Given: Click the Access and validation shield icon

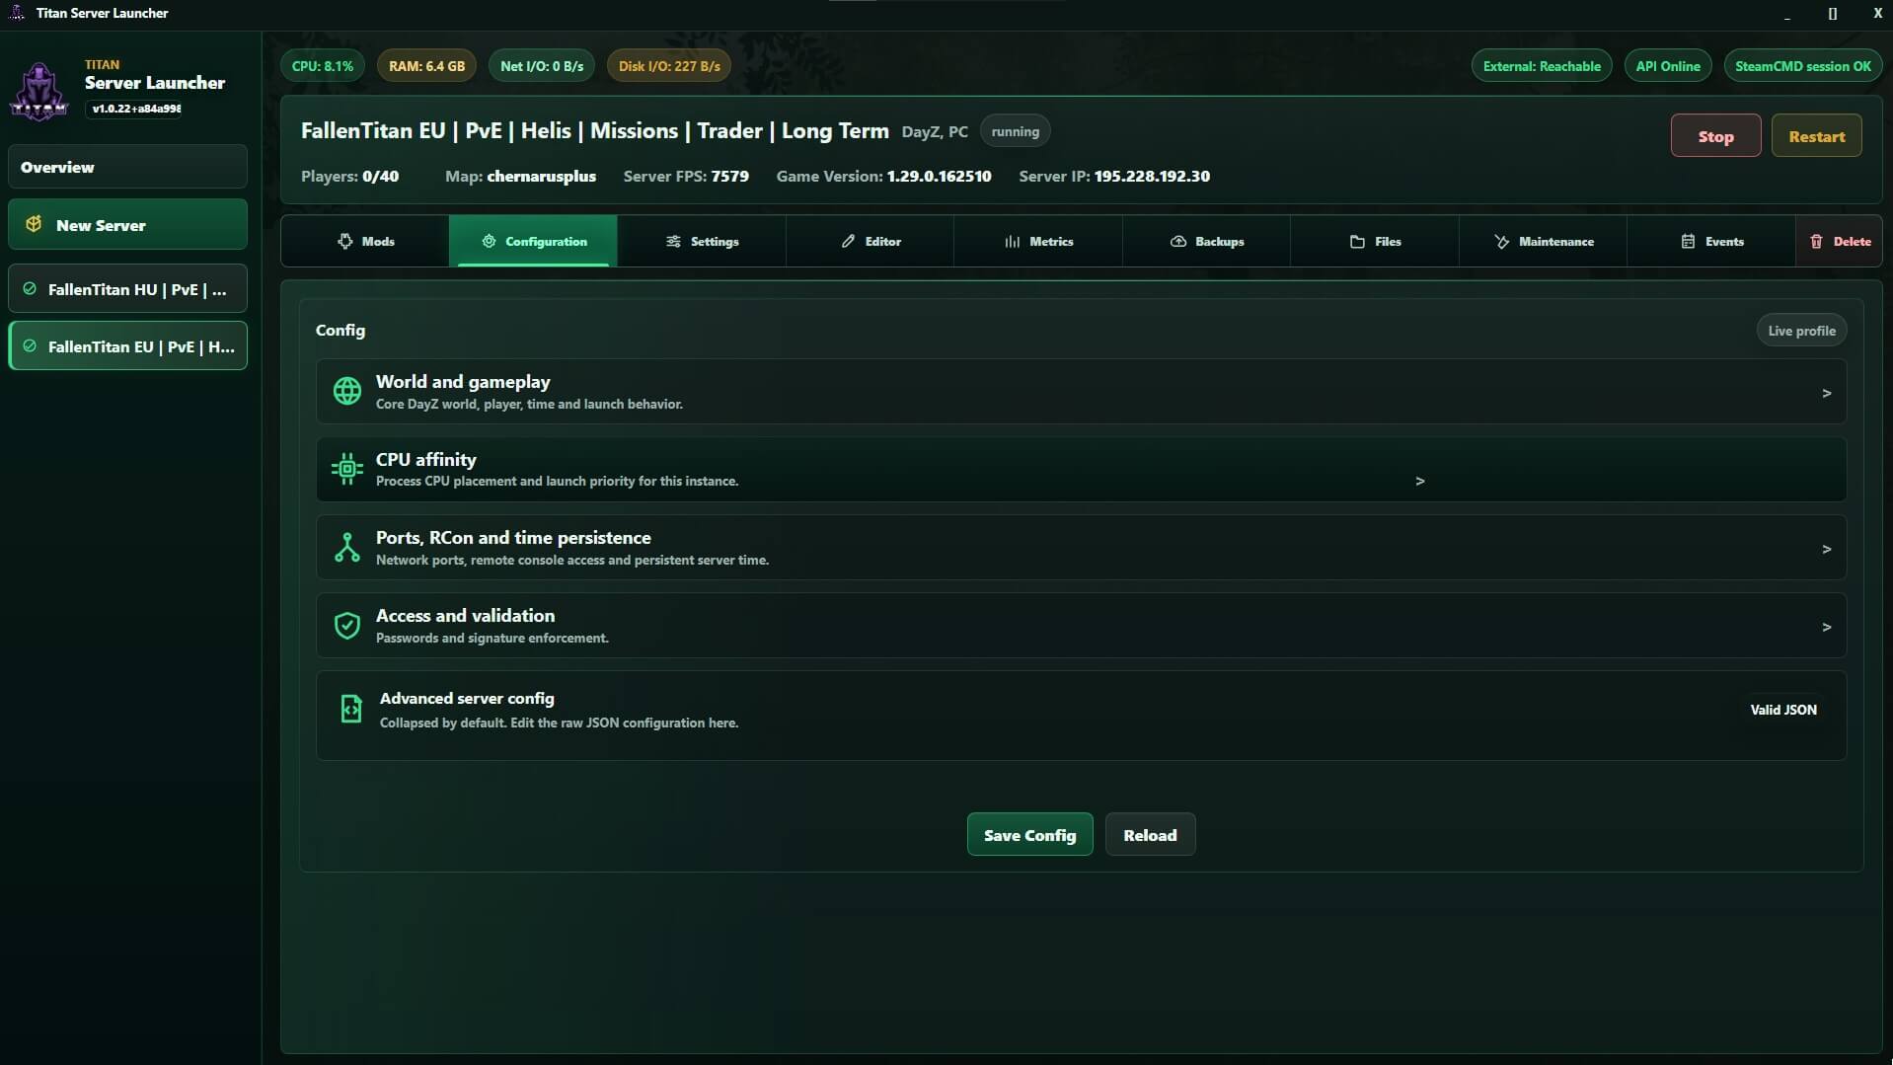Looking at the screenshot, I should 347,625.
